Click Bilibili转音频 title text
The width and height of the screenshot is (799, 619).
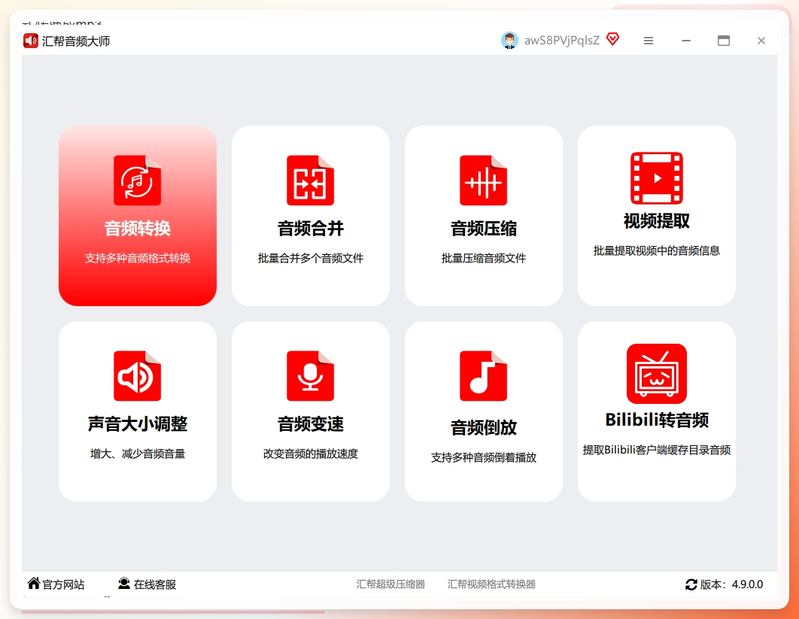coord(656,420)
